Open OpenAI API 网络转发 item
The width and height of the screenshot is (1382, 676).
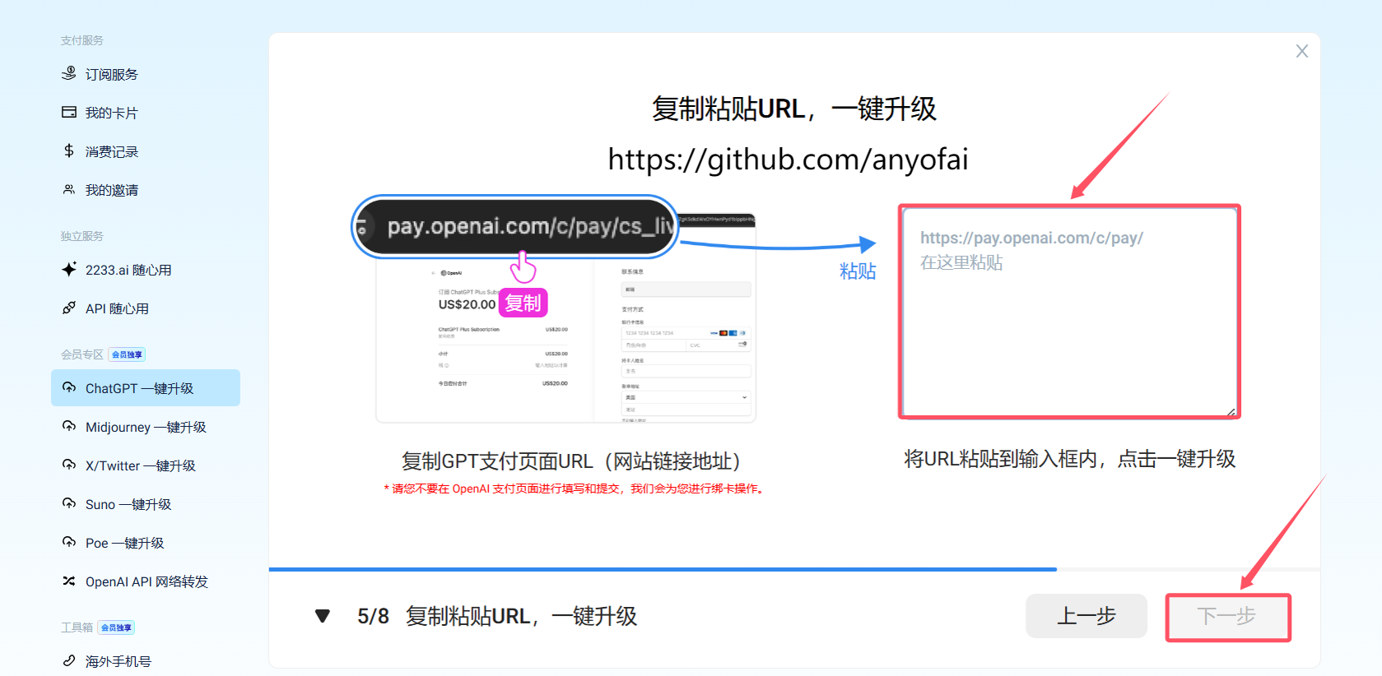coord(146,581)
